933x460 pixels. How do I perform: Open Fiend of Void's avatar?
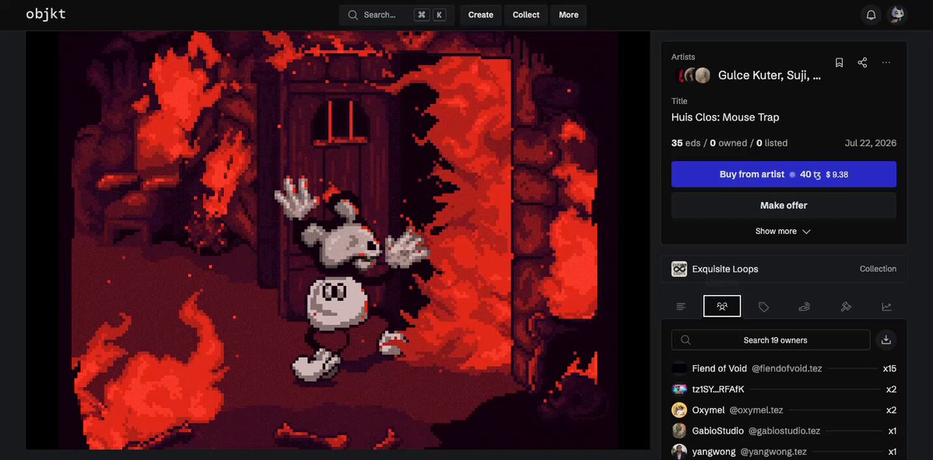tap(679, 368)
